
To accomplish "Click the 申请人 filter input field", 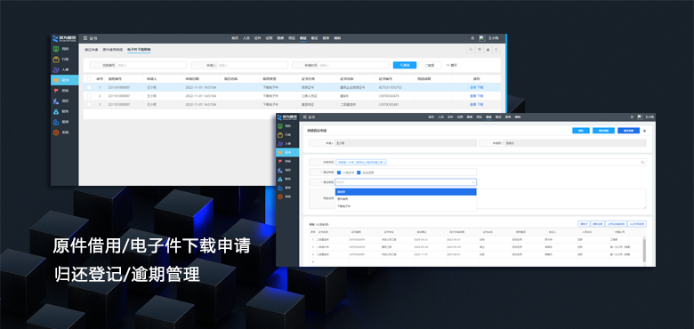I will tap(253, 65).
